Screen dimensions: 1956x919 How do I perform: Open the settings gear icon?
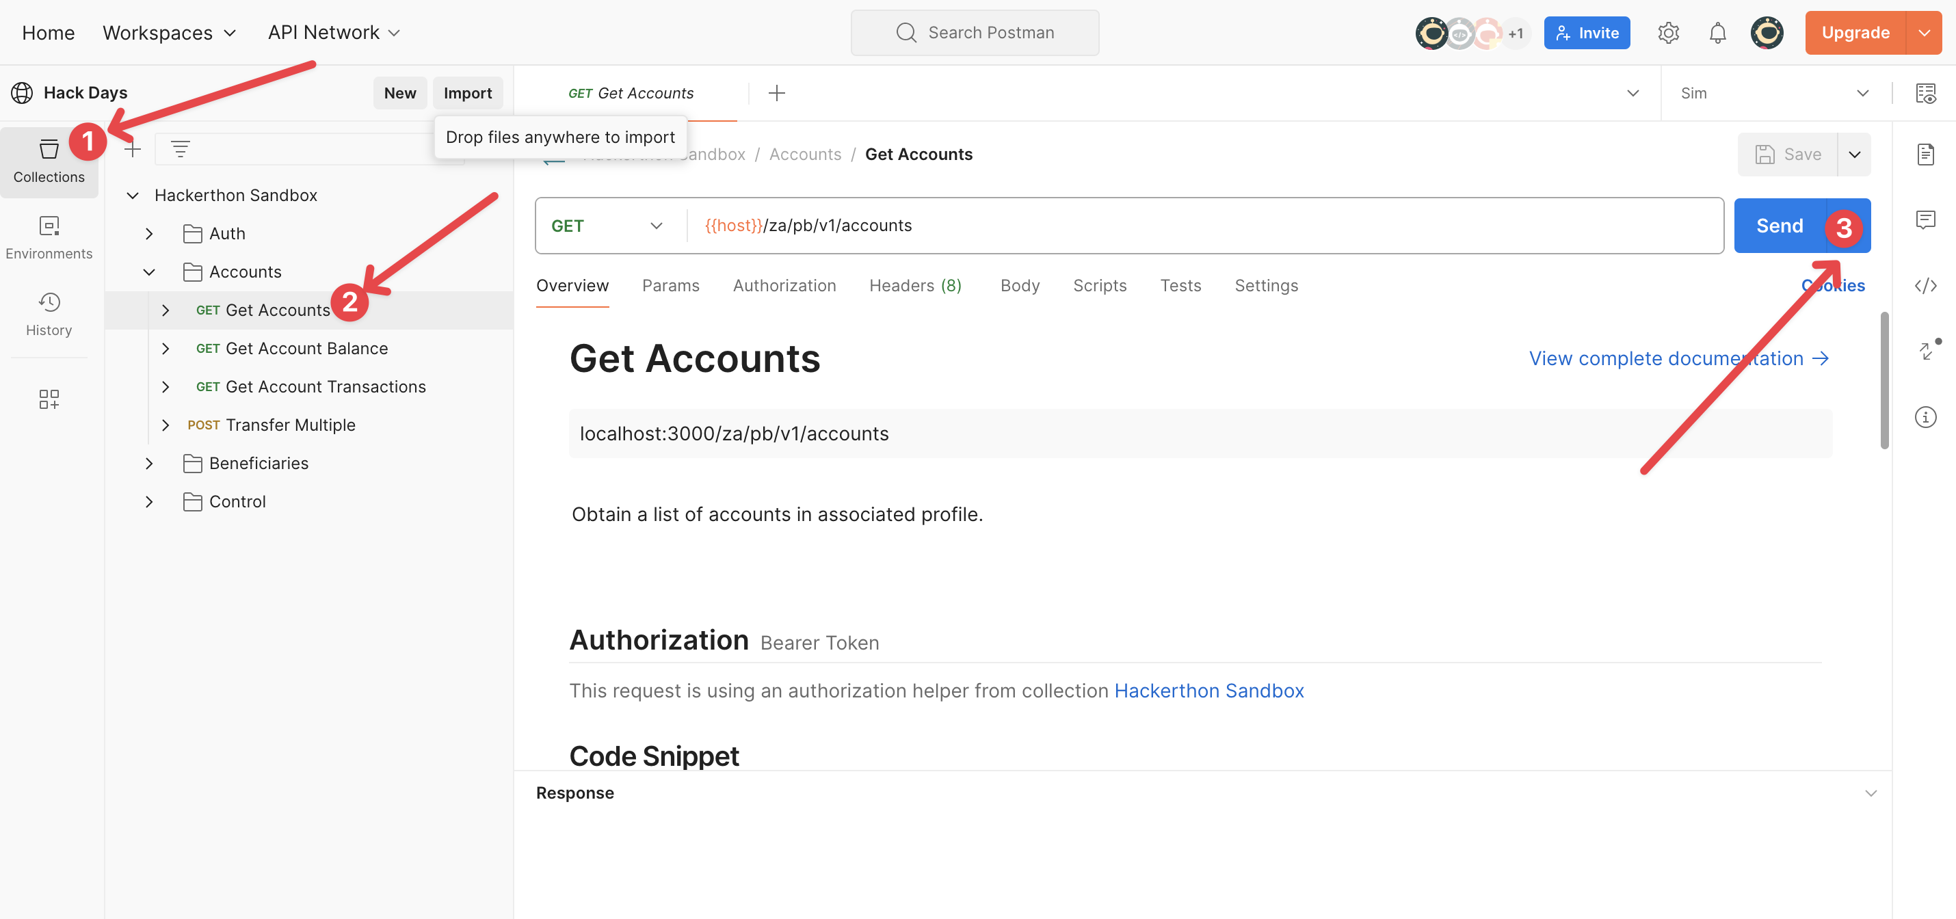pyautogui.click(x=1667, y=33)
